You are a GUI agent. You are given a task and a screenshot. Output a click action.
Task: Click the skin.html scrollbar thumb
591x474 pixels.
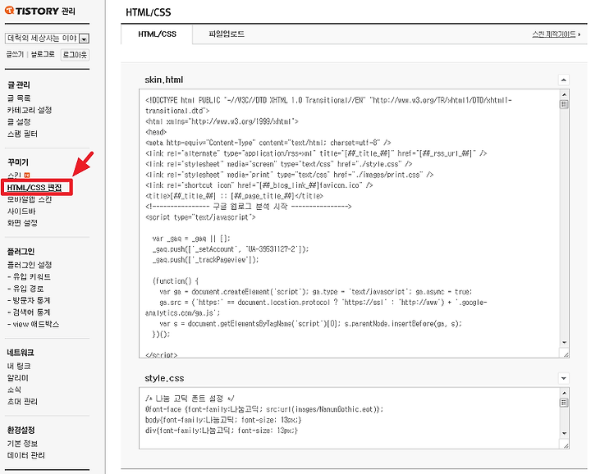[x=564, y=104]
